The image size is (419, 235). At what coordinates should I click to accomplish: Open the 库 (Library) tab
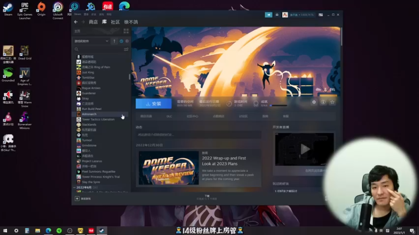point(104,22)
